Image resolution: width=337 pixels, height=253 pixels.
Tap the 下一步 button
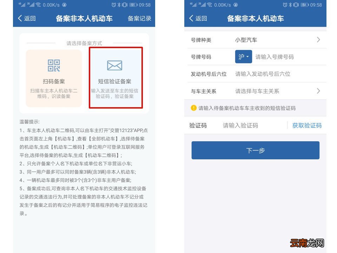255,150
